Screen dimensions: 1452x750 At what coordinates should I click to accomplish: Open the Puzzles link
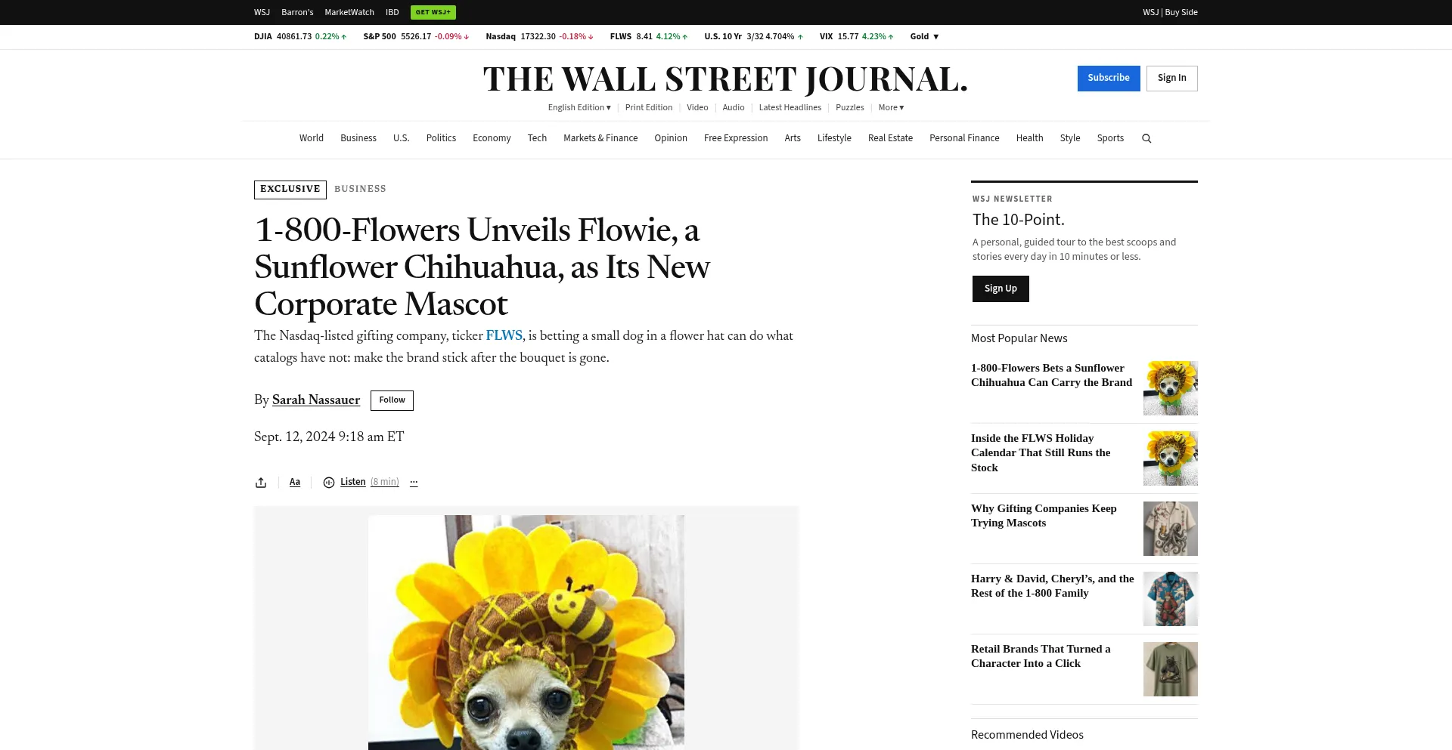pos(850,107)
